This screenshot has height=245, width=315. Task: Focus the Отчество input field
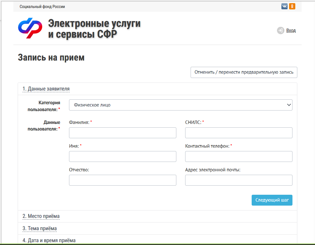[122, 180]
